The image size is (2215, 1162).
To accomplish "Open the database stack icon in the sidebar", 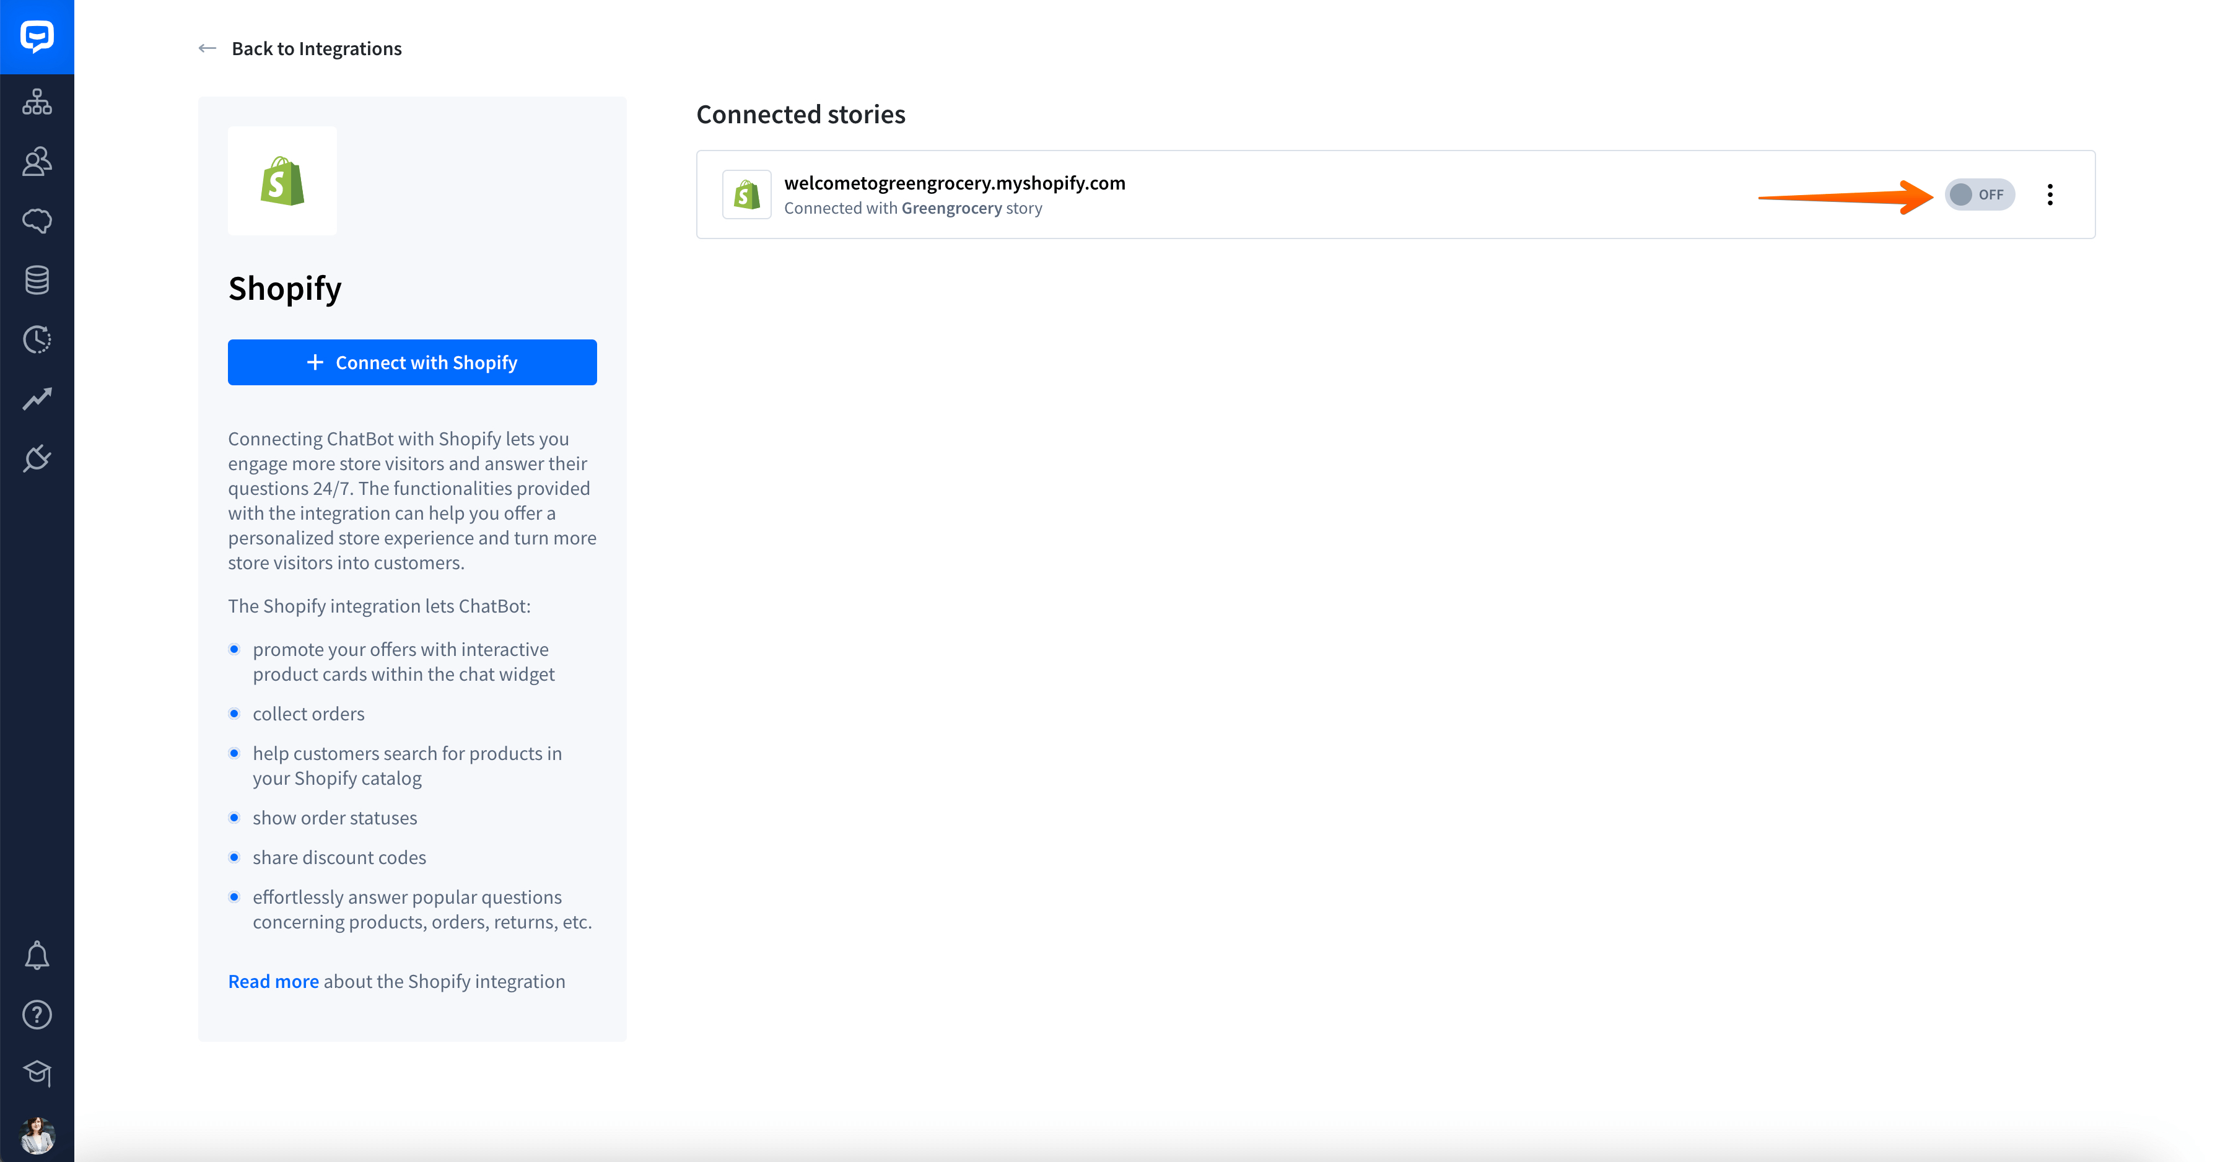I will click(x=37, y=279).
